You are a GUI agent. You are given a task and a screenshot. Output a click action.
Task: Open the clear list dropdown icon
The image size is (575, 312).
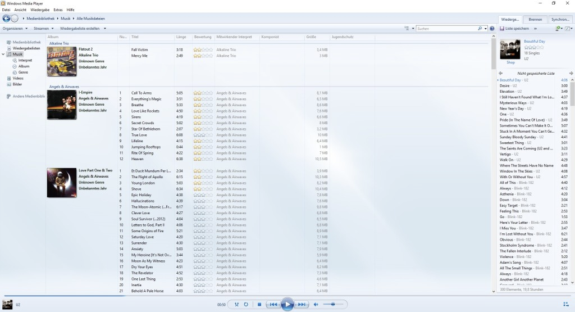click(559, 28)
